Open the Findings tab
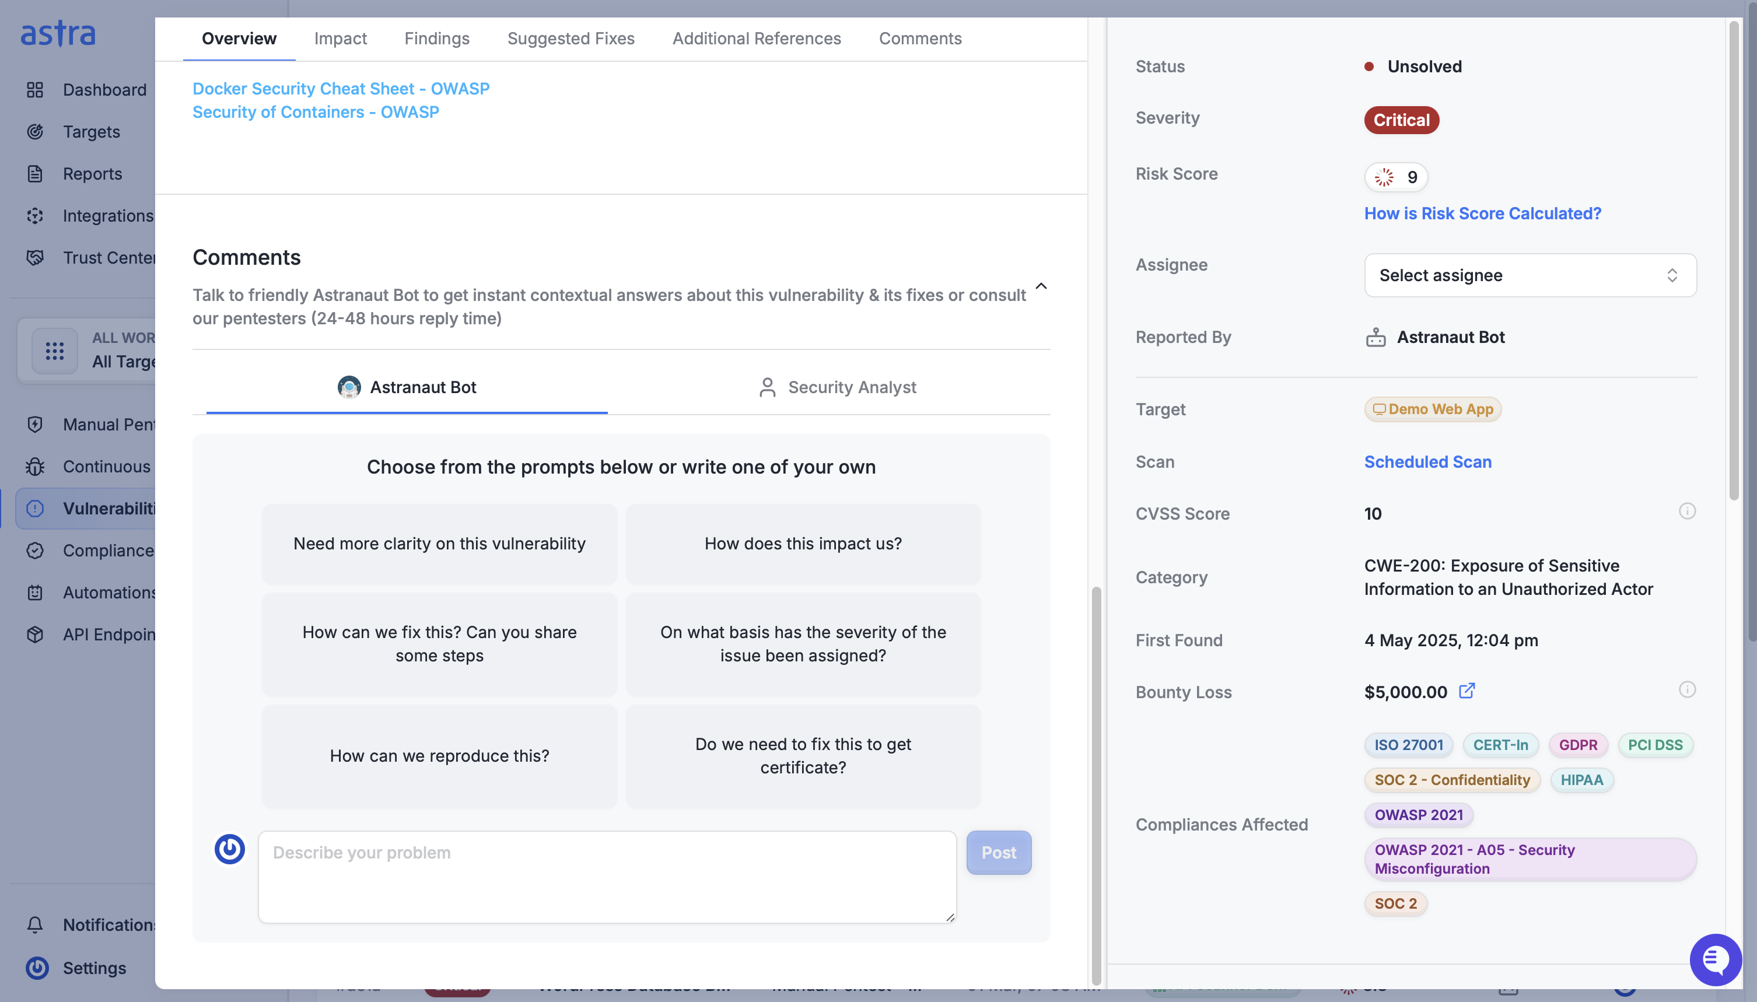The image size is (1757, 1002). [436, 38]
